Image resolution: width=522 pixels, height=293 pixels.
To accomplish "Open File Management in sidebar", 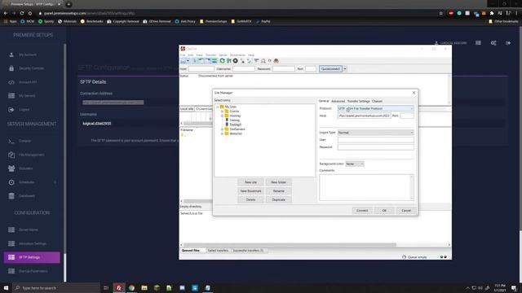I will tap(32, 155).
